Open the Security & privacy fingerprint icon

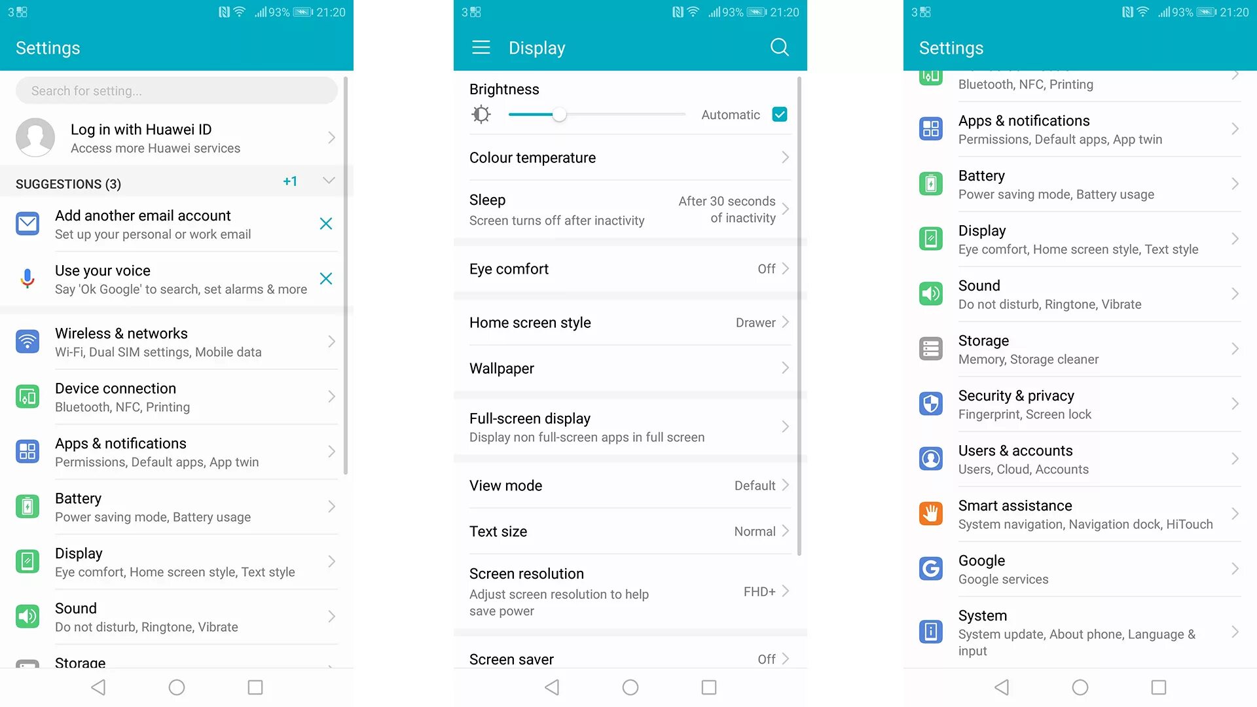tap(932, 403)
